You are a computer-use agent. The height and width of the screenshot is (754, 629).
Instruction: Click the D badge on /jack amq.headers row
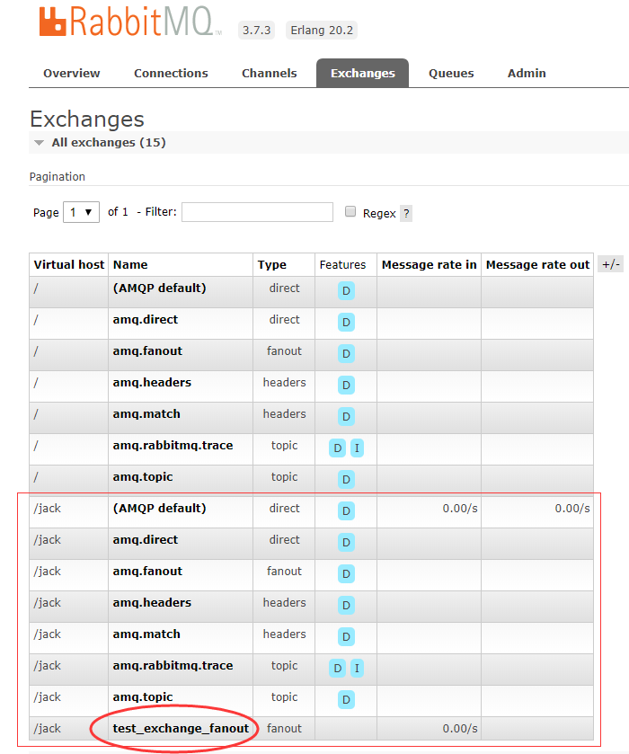[x=346, y=606]
